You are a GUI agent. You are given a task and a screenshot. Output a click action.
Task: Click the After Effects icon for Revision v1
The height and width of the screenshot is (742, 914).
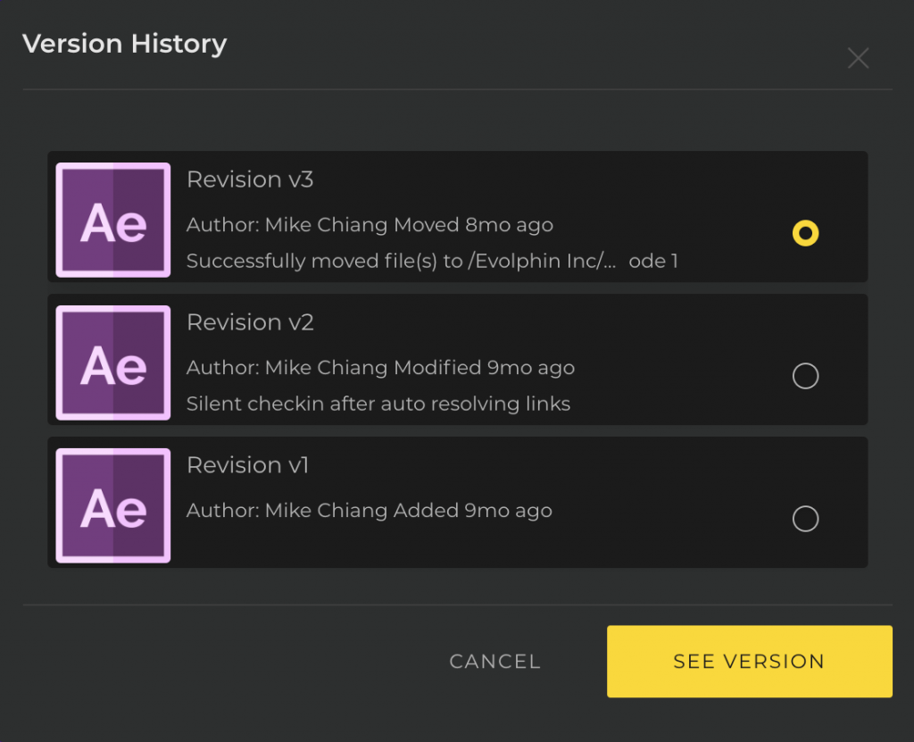pos(113,505)
